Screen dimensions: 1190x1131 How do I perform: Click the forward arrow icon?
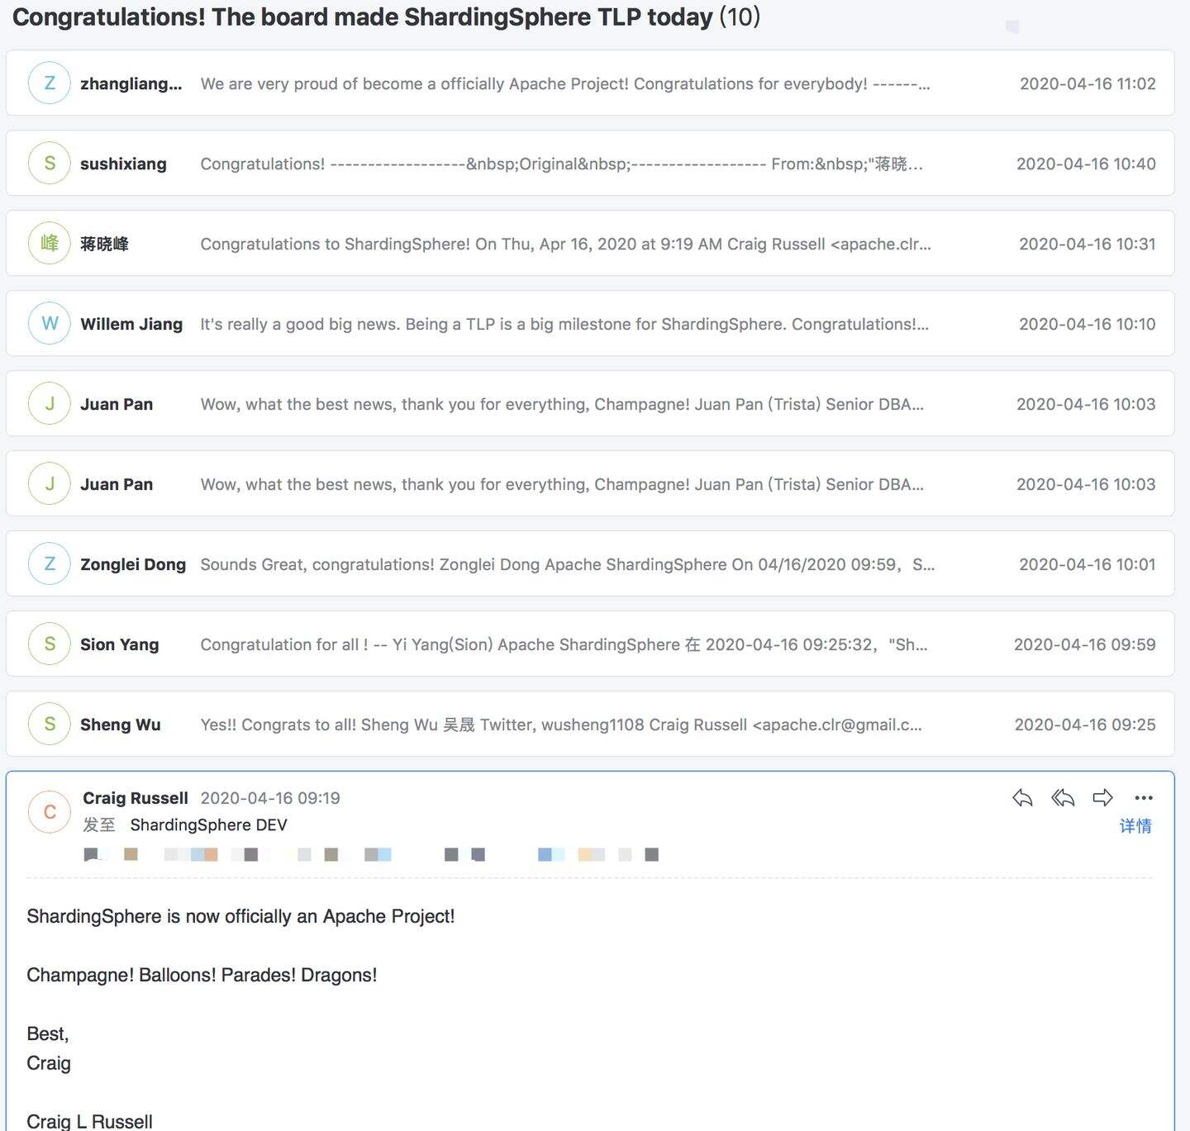tap(1102, 798)
